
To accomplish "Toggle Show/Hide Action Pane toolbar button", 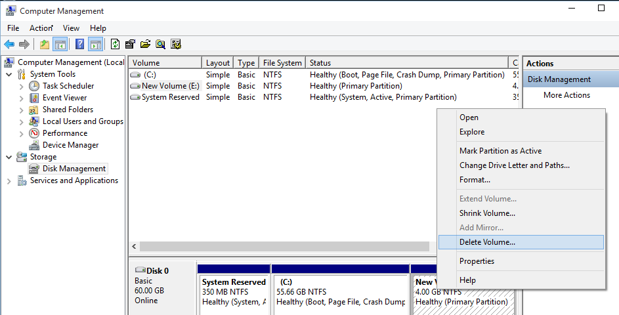I will [x=96, y=44].
